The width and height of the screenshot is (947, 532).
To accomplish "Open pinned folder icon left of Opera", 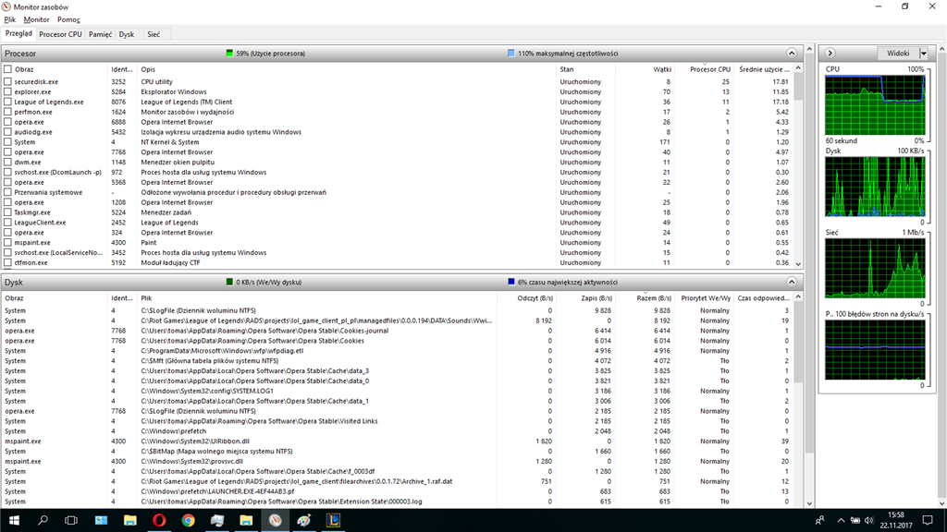I will click(x=129, y=520).
